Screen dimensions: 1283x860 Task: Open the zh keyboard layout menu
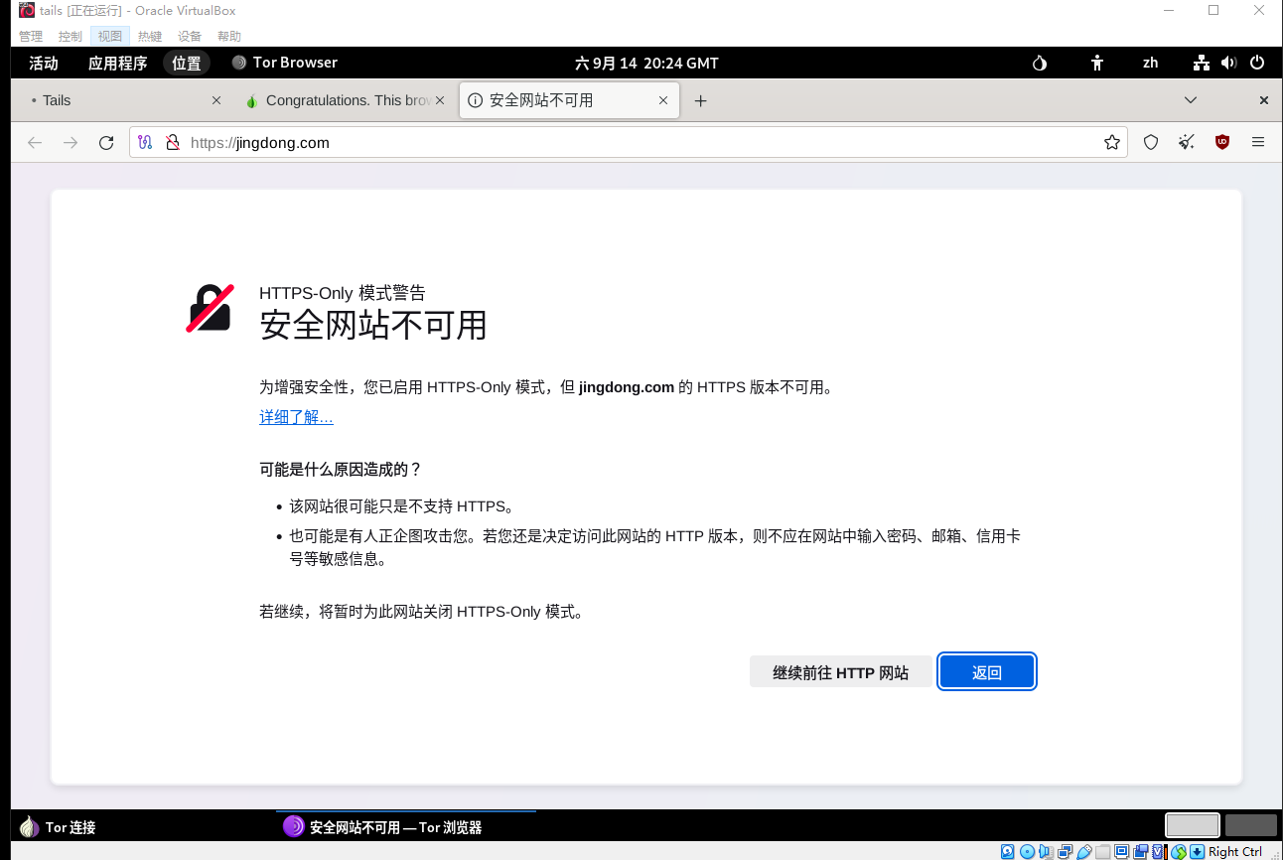click(x=1150, y=63)
